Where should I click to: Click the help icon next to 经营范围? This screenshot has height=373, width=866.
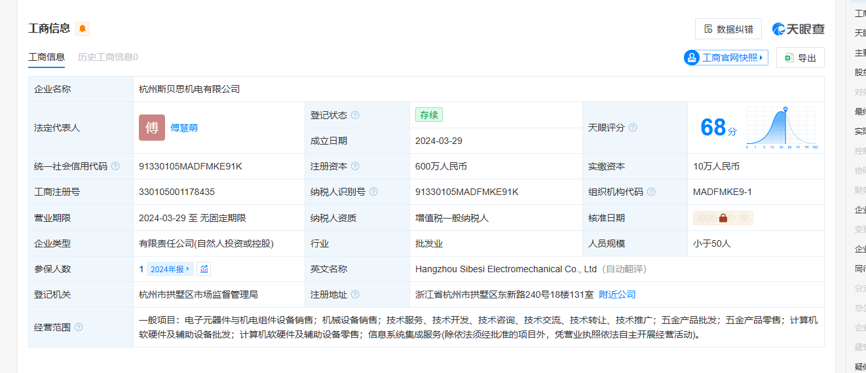pyautogui.click(x=79, y=327)
